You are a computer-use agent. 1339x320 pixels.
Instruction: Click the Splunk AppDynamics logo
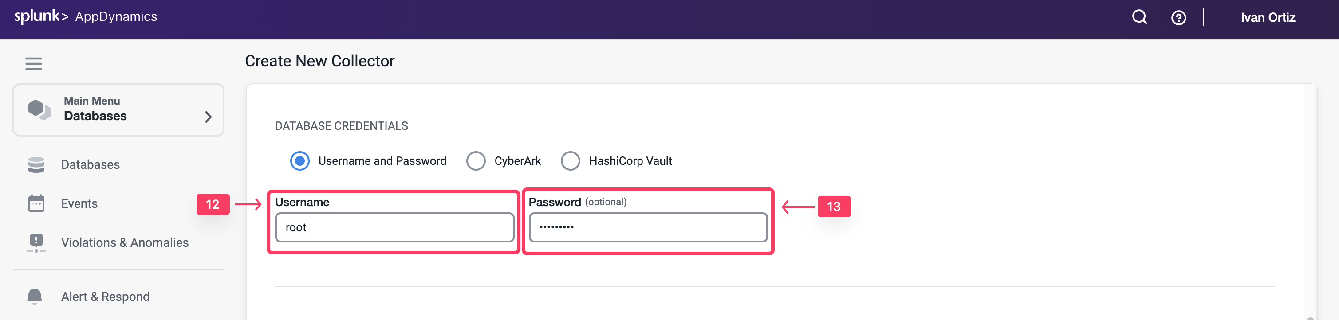coord(86,17)
